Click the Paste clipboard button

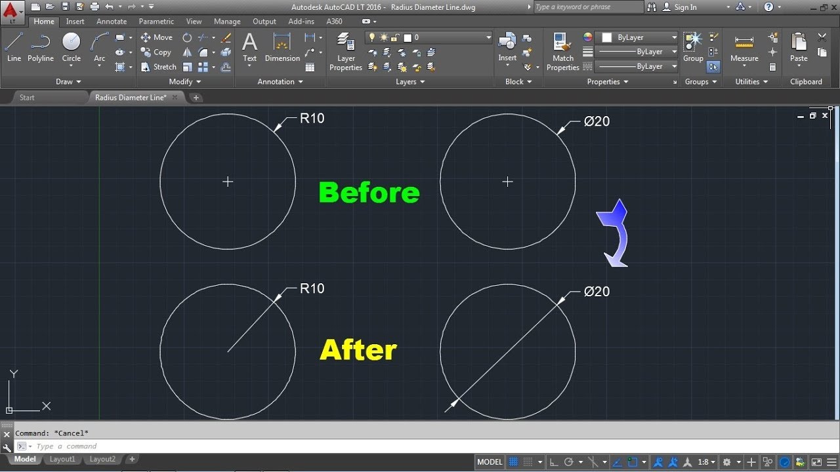(x=799, y=48)
